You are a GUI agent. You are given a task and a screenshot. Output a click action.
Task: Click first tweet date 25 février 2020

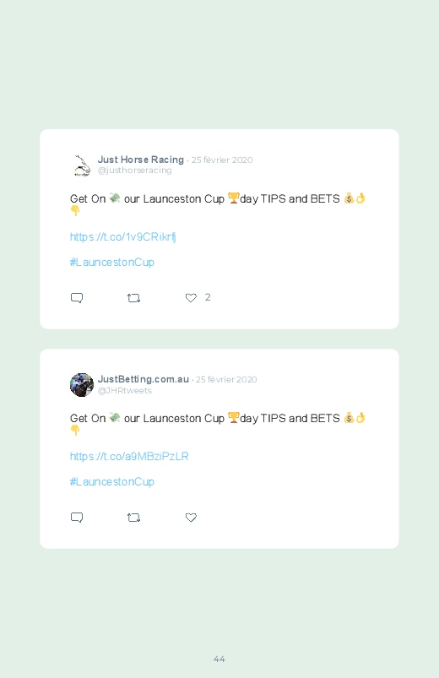pos(222,160)
